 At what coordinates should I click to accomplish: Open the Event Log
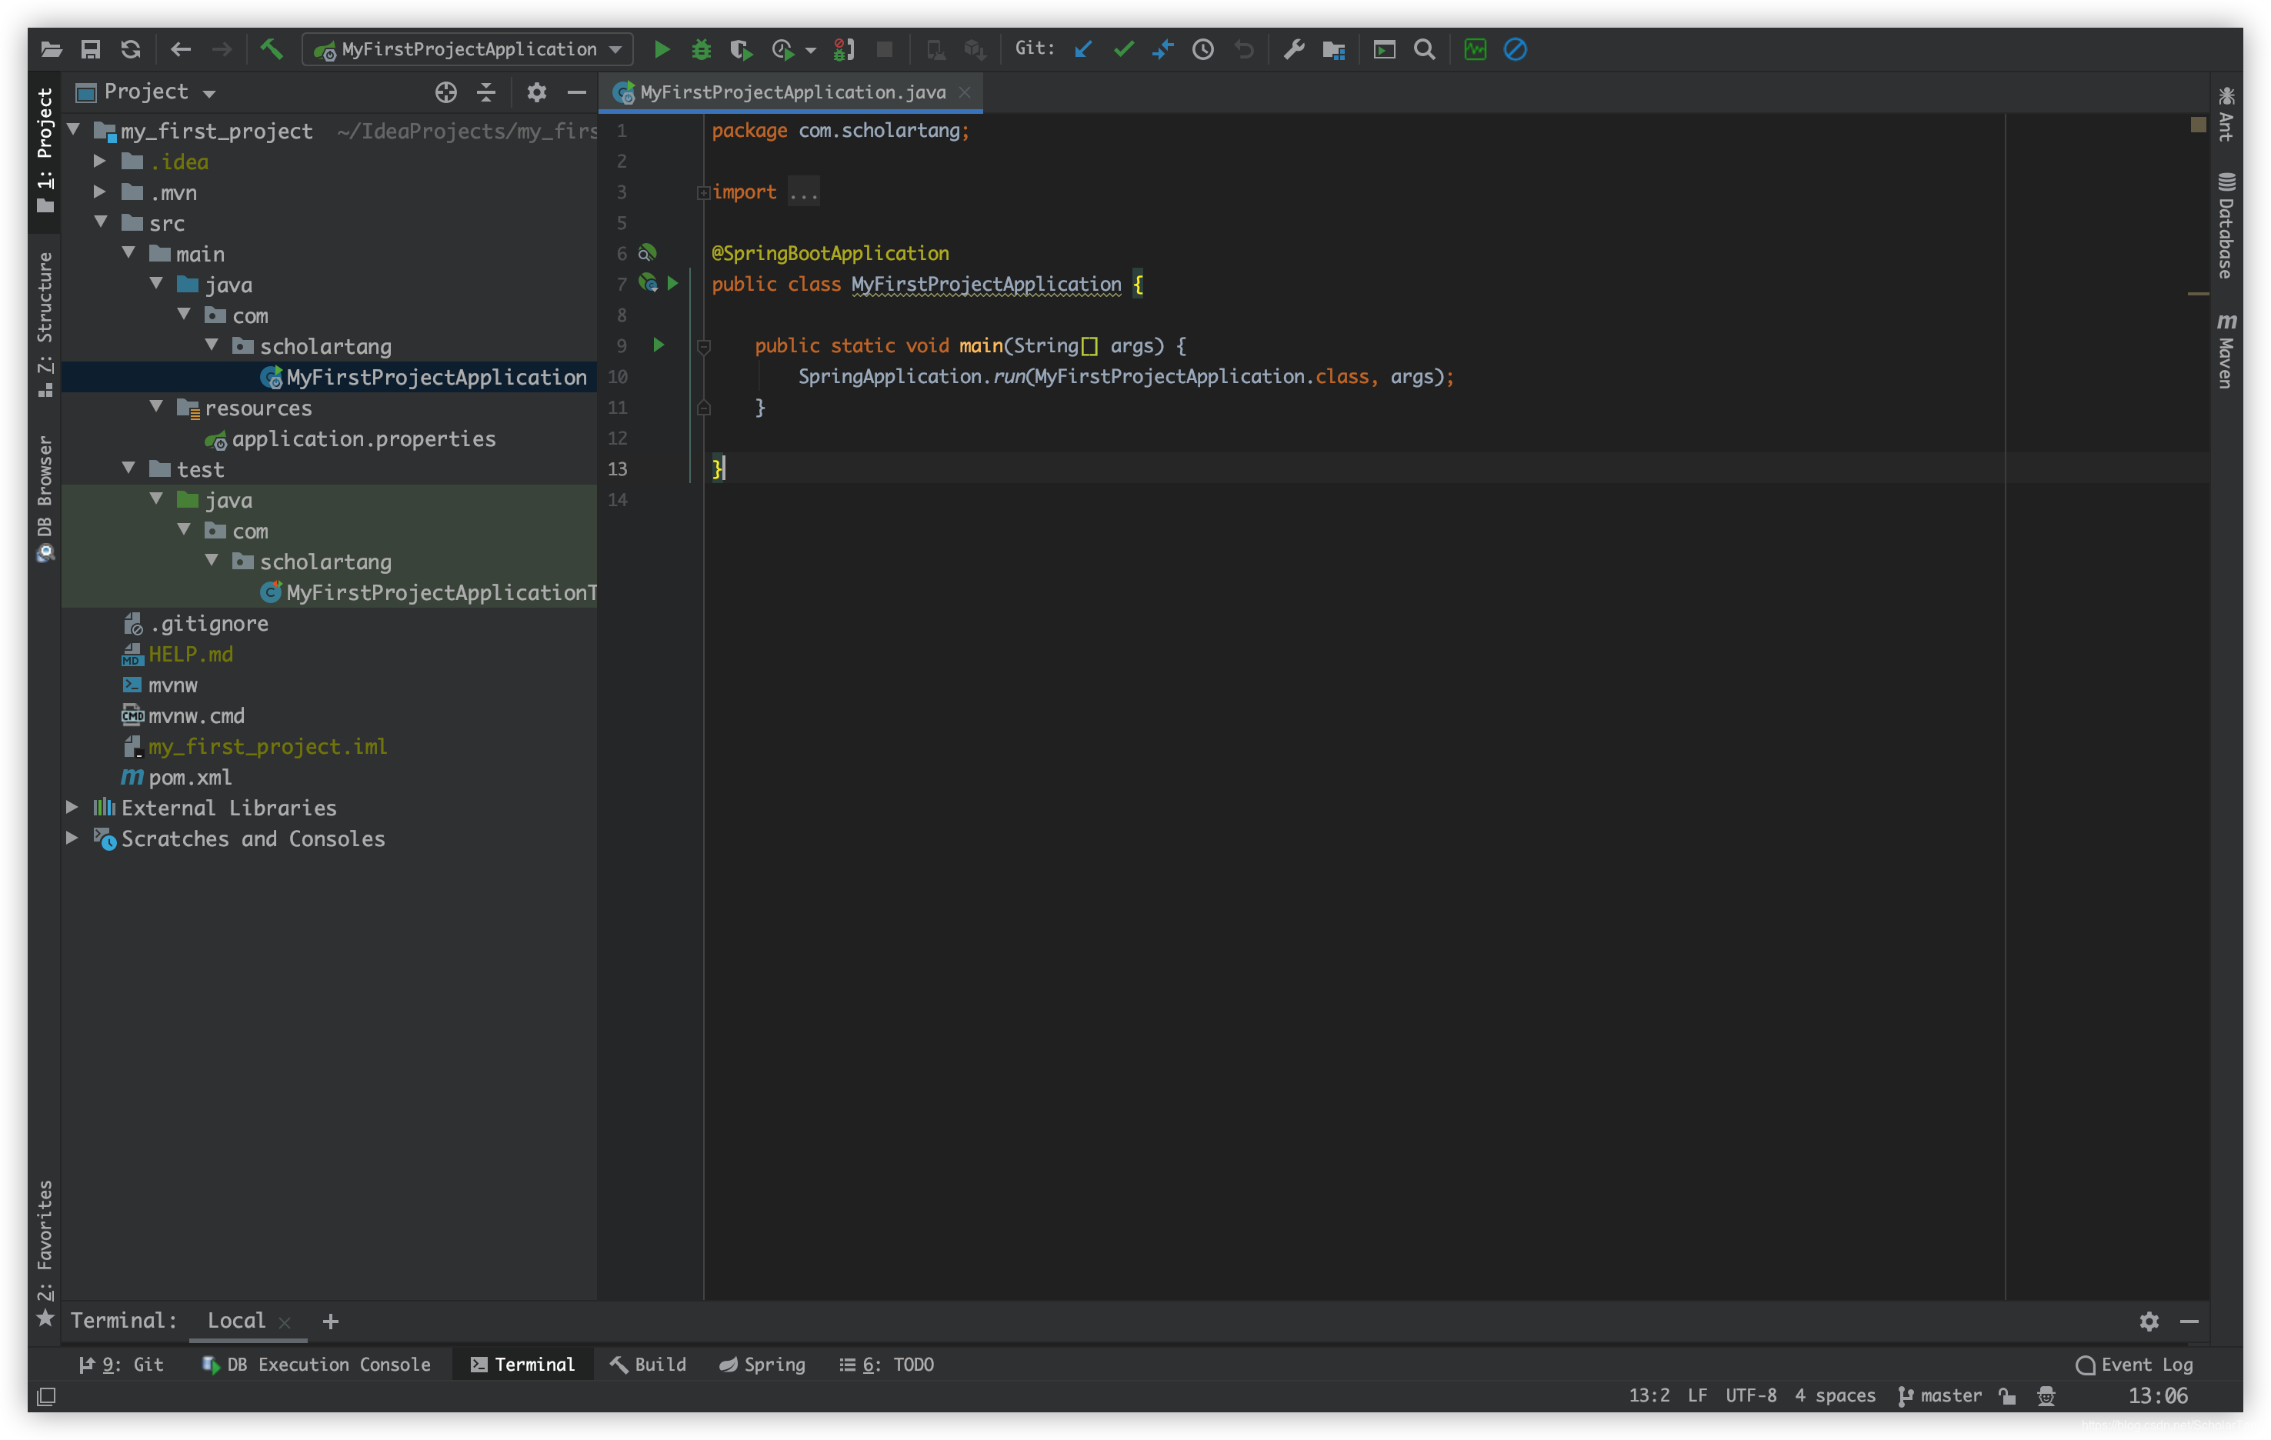coord(2134,1364)
